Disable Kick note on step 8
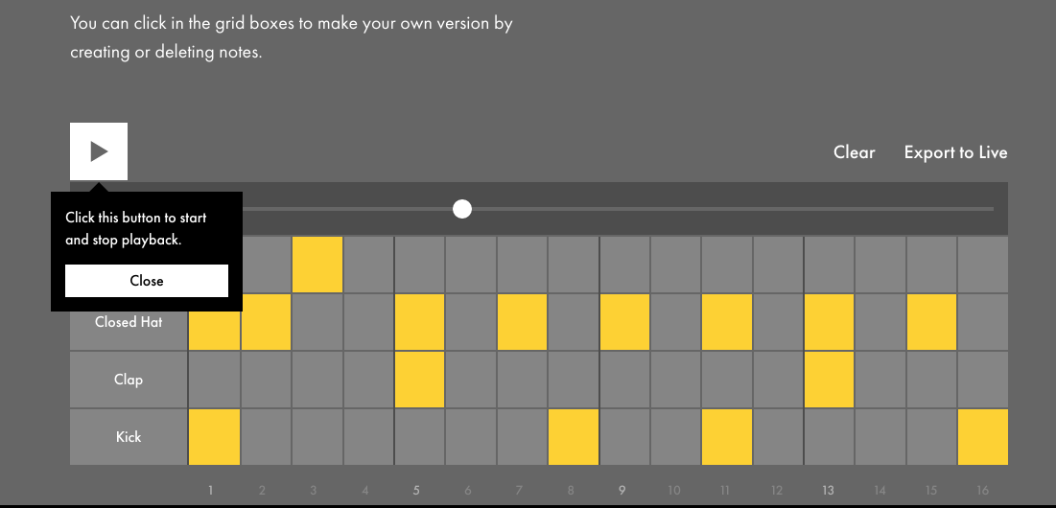Screen dimensions: 1056x508 [574, 437]
